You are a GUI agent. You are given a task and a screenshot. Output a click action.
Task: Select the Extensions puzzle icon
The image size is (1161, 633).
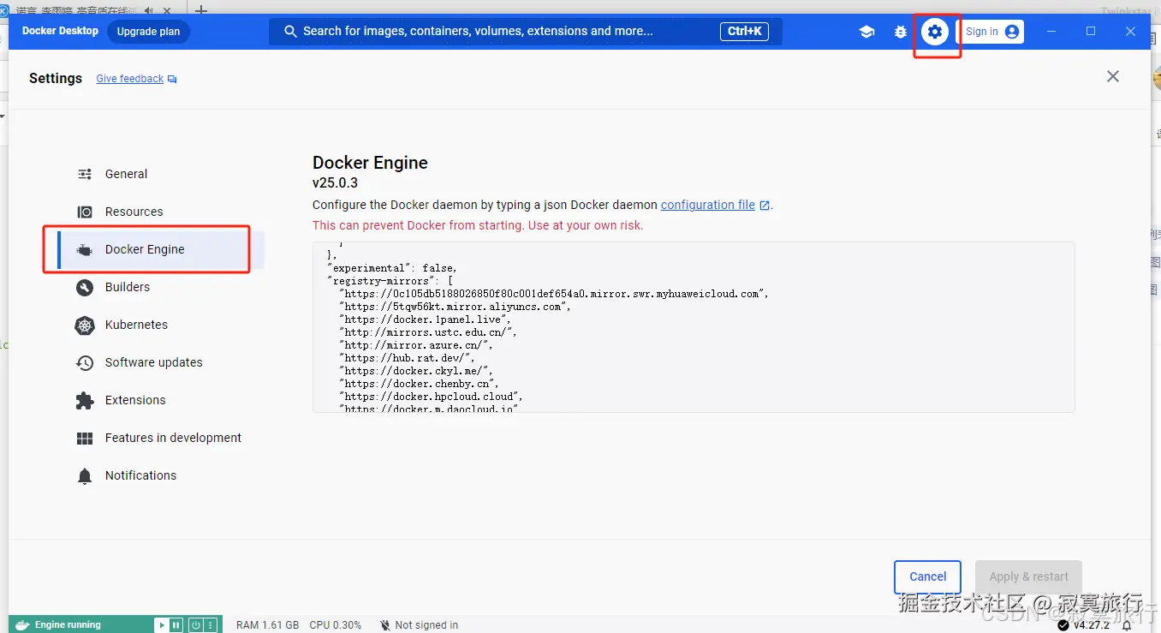pos(84,400)
